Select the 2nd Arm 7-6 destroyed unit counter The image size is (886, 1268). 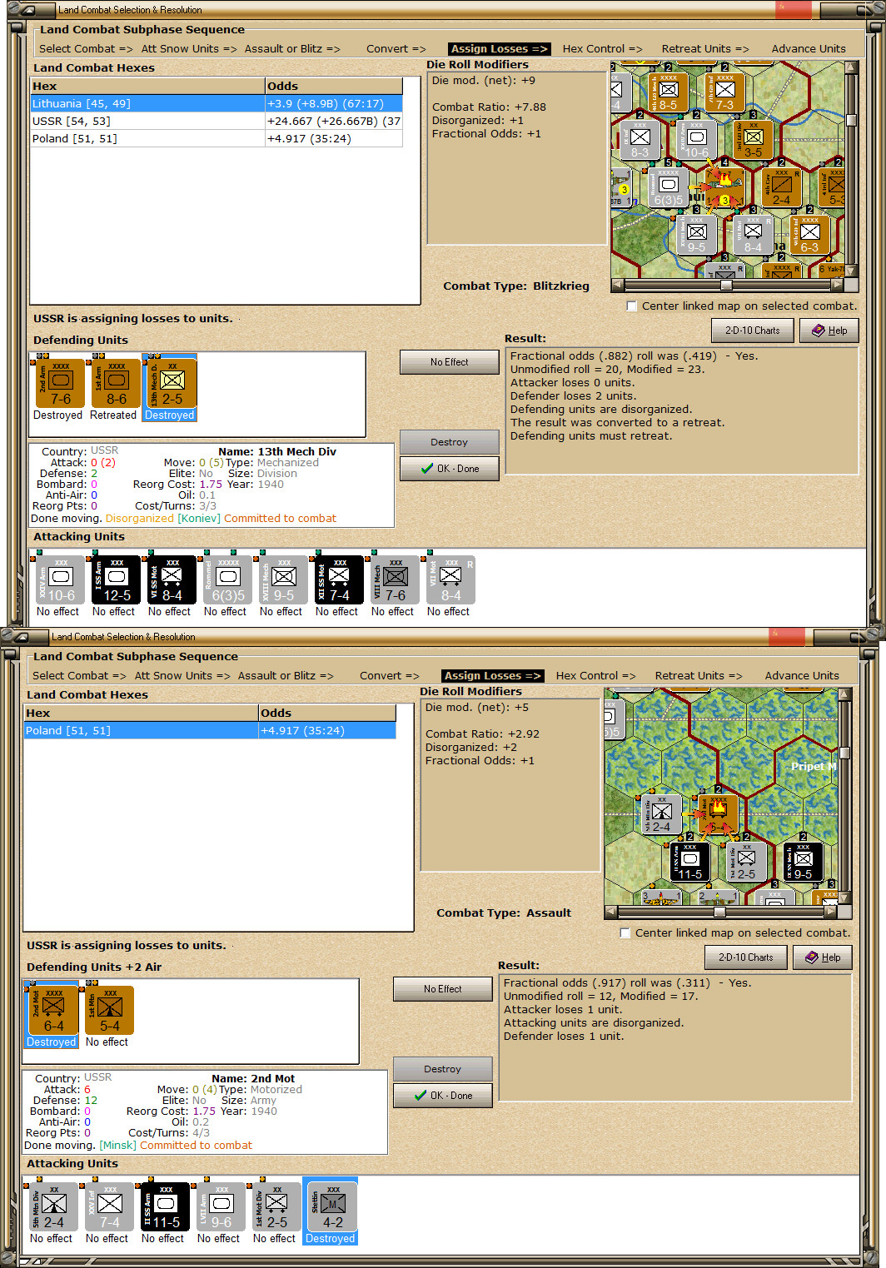58,383
